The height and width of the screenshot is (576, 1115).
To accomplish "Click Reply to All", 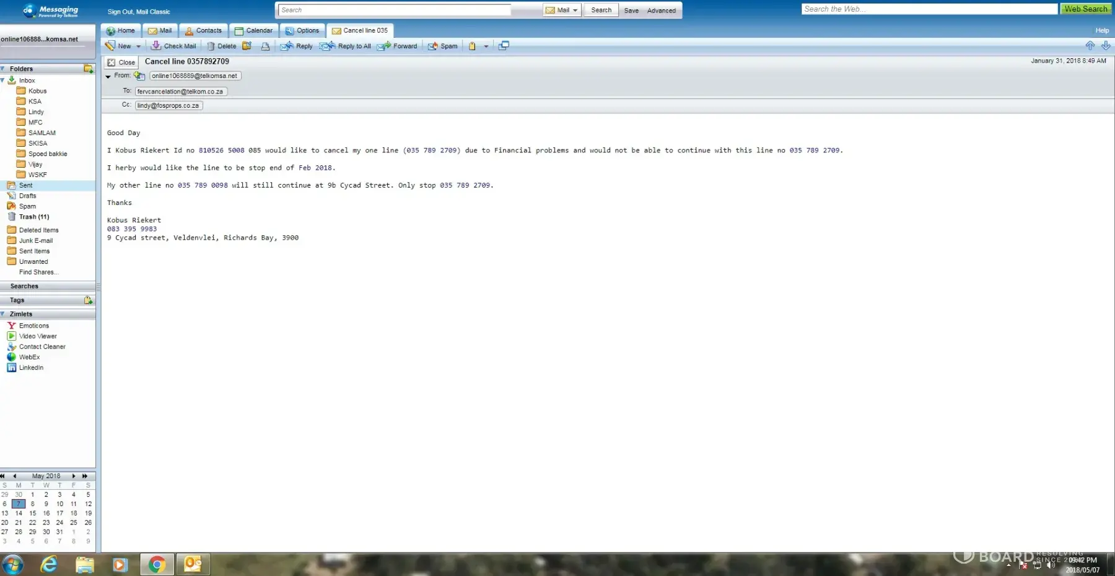I will pyautogui.click(x=345, y=46).
